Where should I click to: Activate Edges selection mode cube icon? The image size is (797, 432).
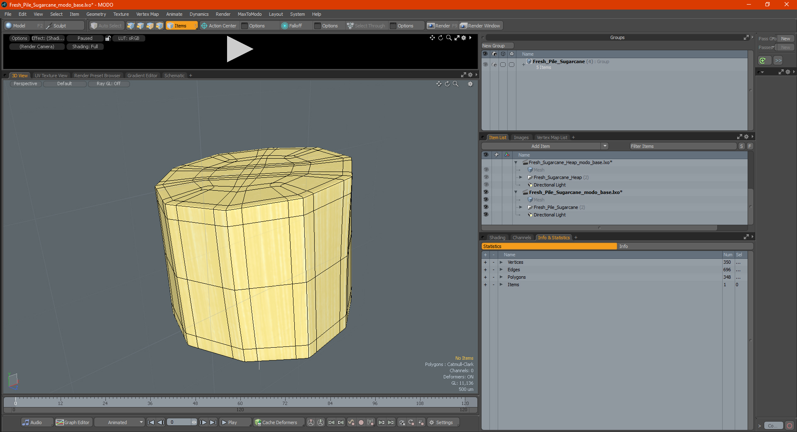(x=140, y=26)
